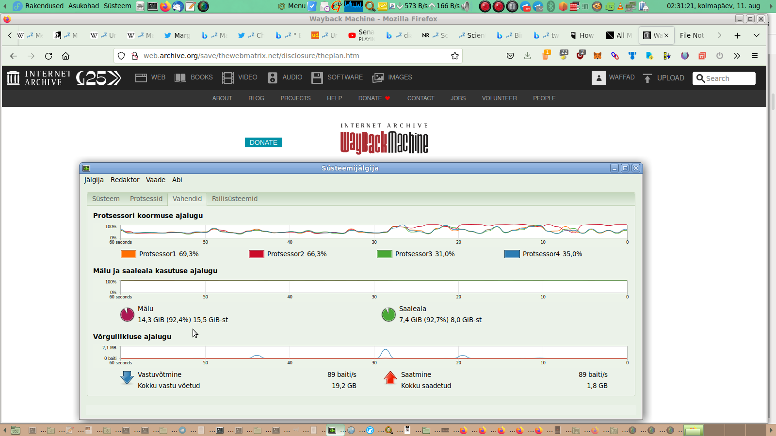This screenshot has width=776, height=436.
Task: Change the Protsessor3 green color swatch
Action: 385,254
